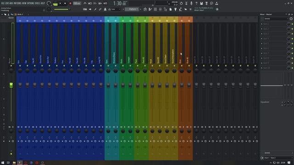Open the chat bubble icon
The height and width of the screenshot is (165, 294).
[211, 3]
